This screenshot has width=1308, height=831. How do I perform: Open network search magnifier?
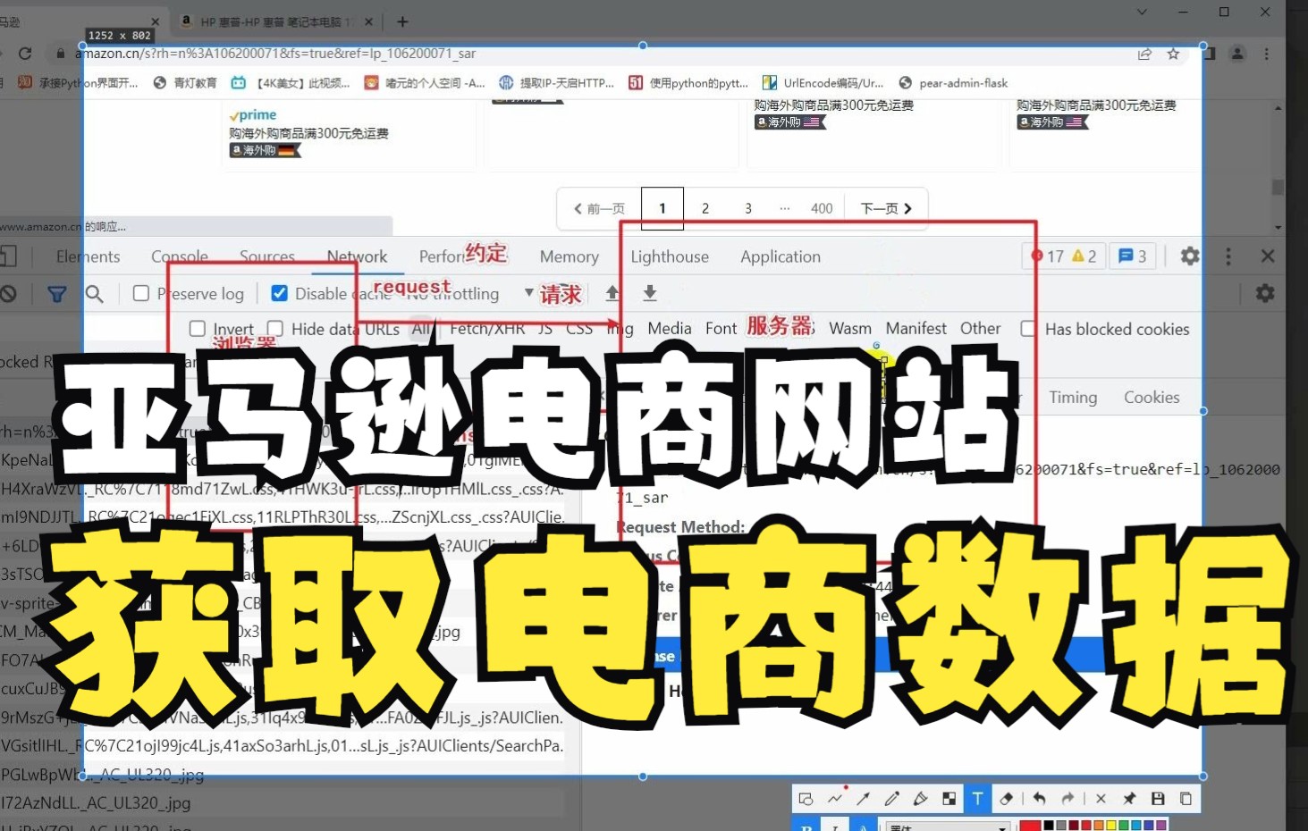94,293
